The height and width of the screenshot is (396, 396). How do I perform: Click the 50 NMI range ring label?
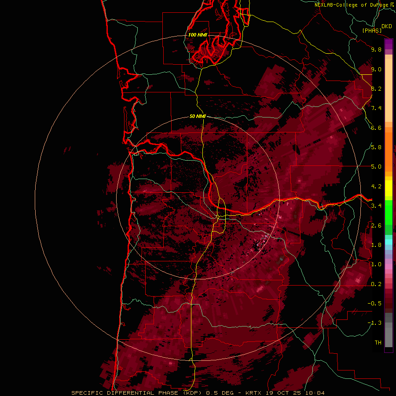(198, 116)
